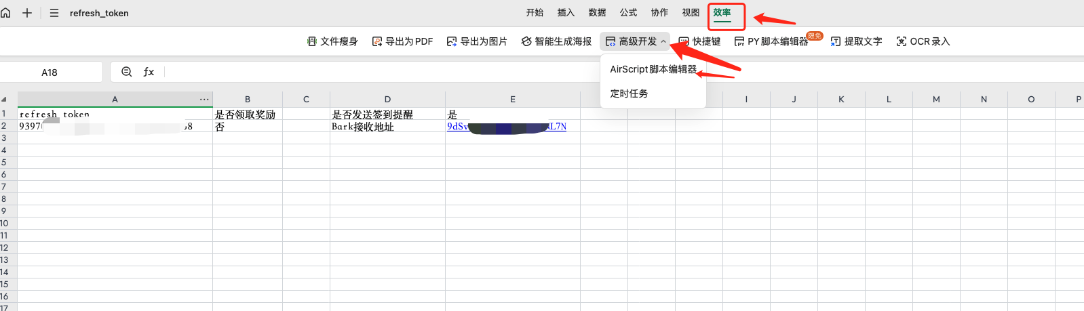Start OCR 录入
Viewport: 1084px width, 311px height.
[x=923, y=41]
